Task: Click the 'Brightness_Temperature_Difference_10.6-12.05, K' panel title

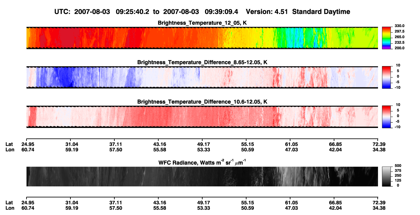Action: 202,102
